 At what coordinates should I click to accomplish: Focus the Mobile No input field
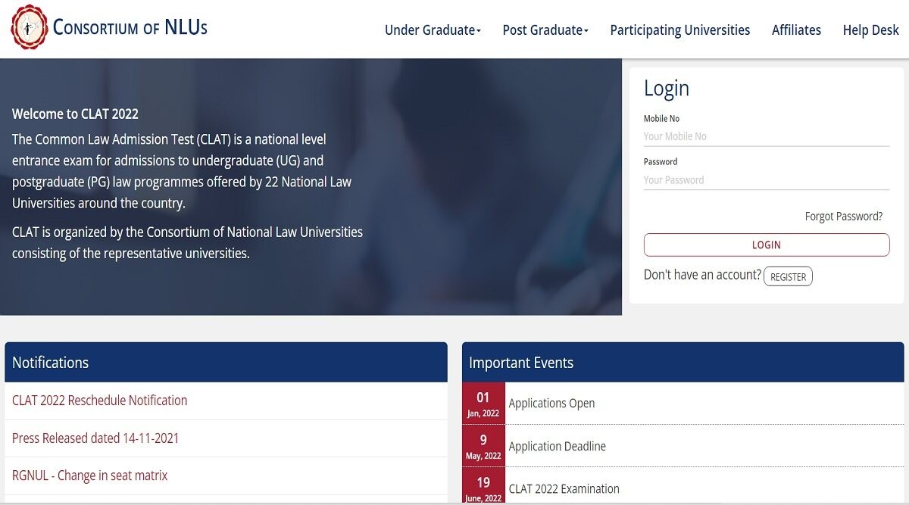click(x=766, y=136)
